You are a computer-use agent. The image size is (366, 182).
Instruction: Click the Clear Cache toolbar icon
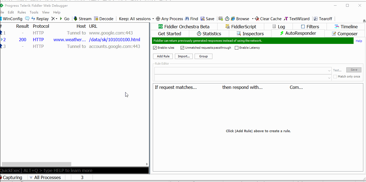tap(257, 19)
